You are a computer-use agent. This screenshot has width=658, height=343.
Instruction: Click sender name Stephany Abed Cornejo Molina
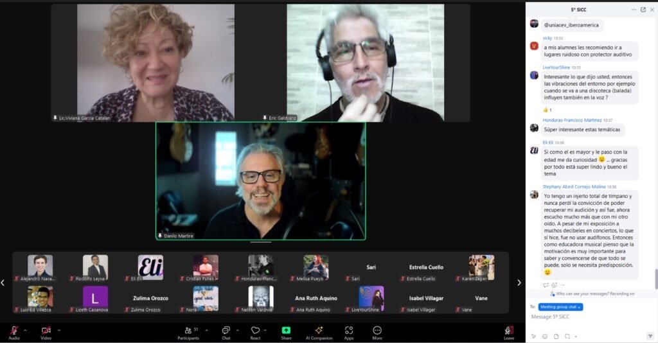[x=574, y=187]
